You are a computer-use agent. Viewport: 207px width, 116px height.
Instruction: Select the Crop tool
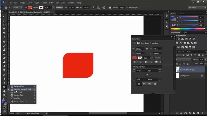[x=4, y=33]
